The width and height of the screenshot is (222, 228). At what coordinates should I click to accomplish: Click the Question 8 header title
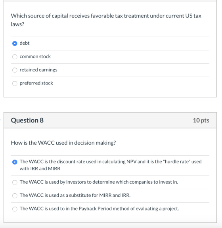(27, 120)
